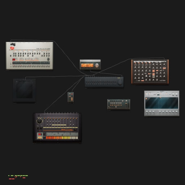Image resolution: width=185 pixels, height=185 pixels.
Task: Click the orange button at the wood-sided synth's right edge
Action: coord(164,68)
